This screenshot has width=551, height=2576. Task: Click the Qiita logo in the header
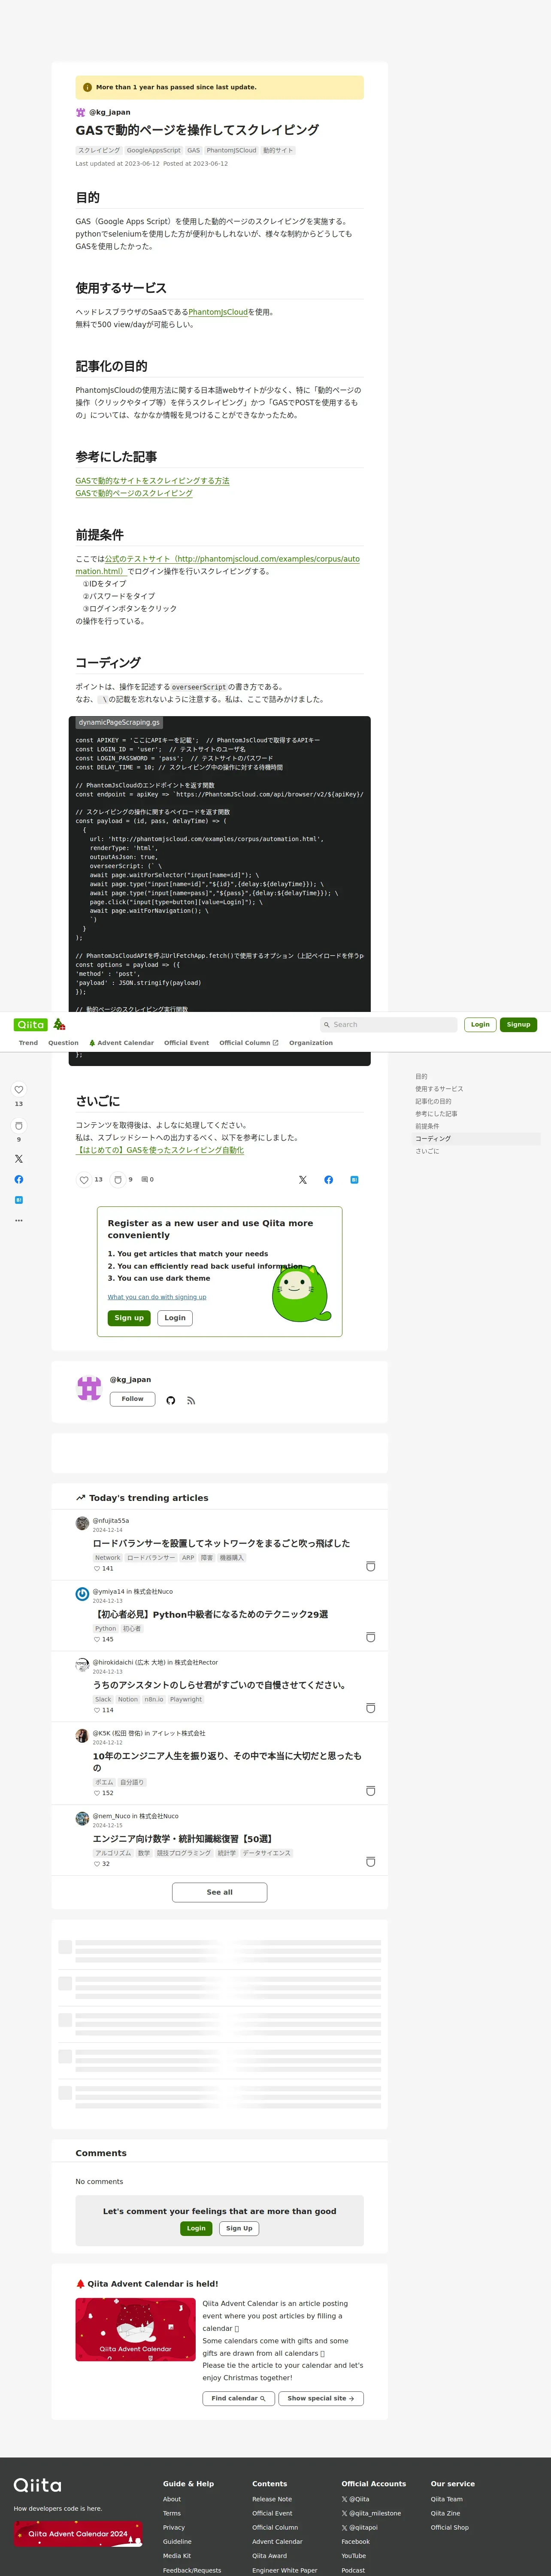pos(31,1024)
